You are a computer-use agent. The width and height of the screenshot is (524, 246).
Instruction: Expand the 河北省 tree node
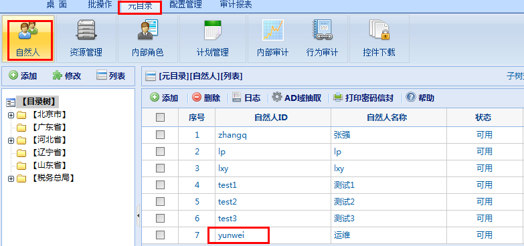(11, 140)
